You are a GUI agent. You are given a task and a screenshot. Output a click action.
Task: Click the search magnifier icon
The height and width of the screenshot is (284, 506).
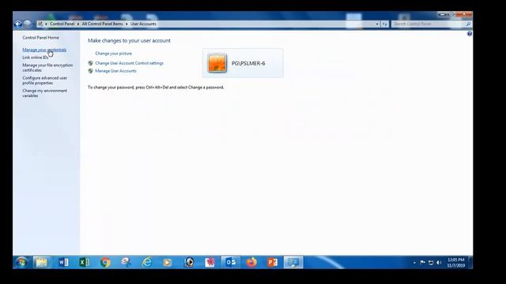click(468, 24)
